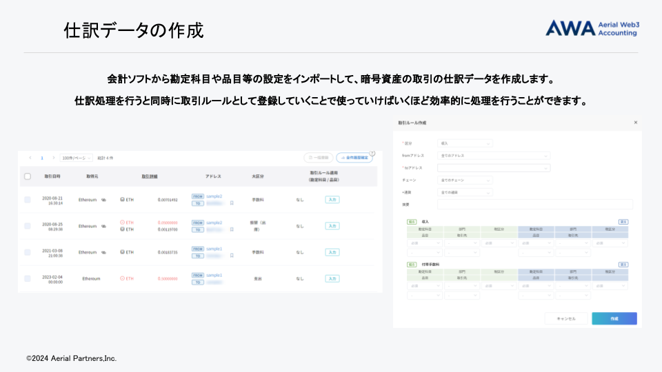Click page number 1 in pagination
662x372 pixels.
click(41, 158)
